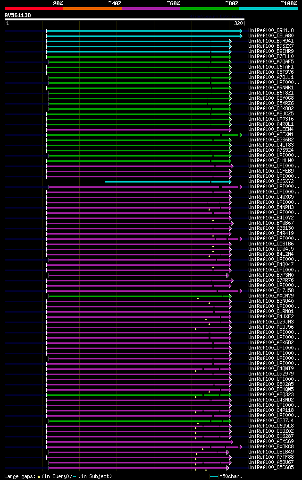Viewport: 302px width, 480px height.
Task: Select hit label UniRef100_C1FEB9
Action: point(271,171)
